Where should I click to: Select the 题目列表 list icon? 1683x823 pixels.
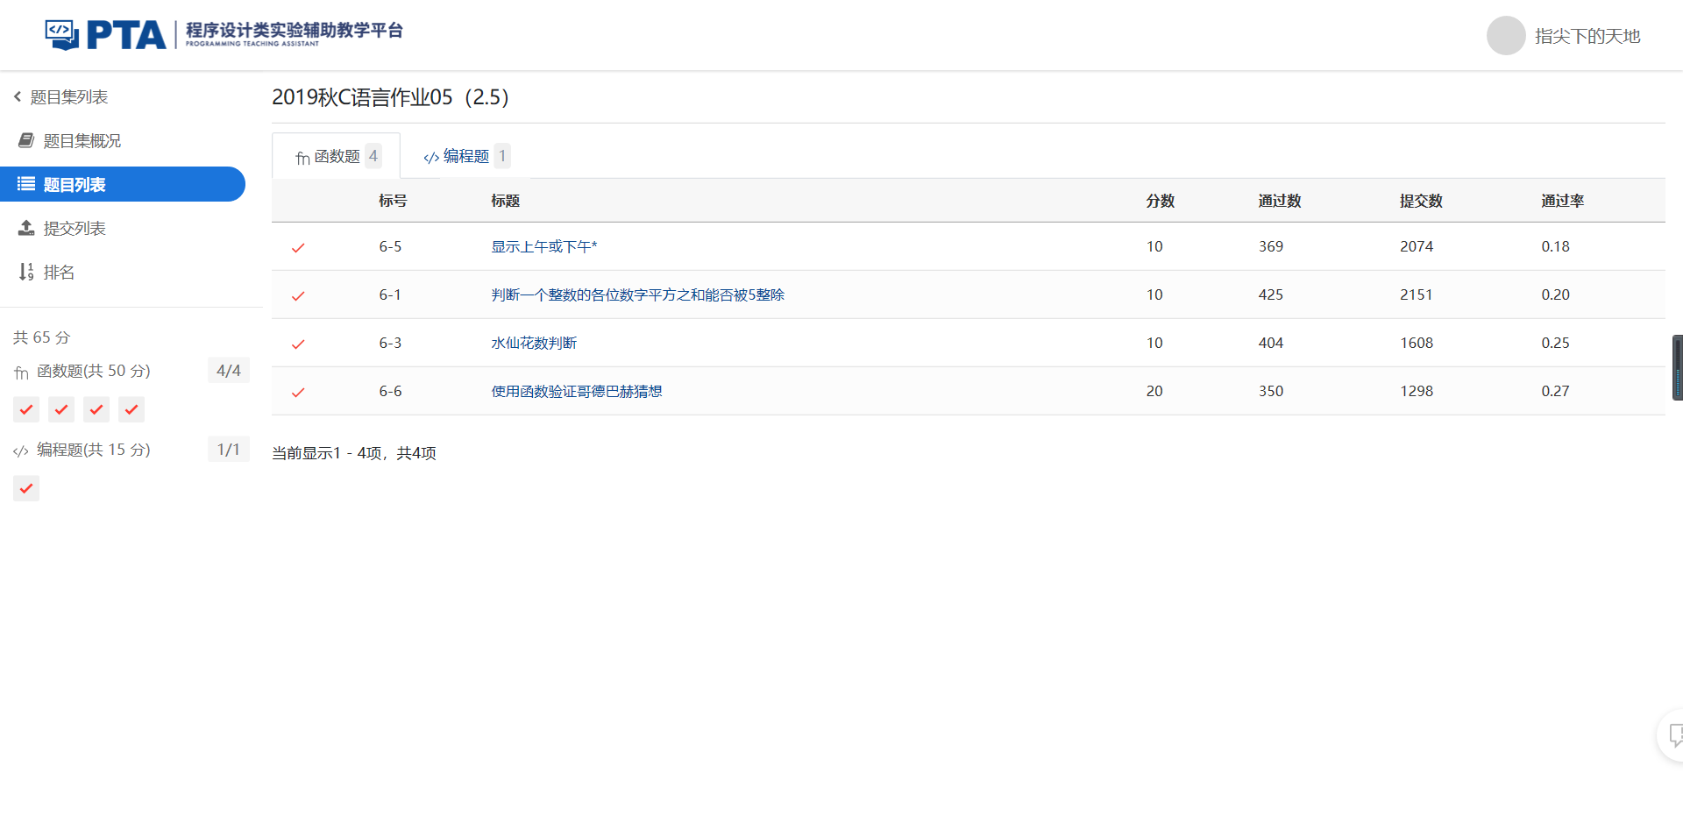(x=26, y=184)
